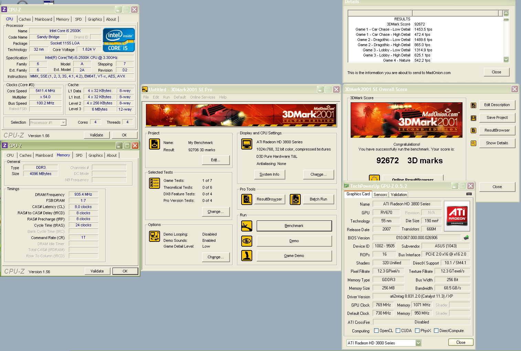Switch to the Sensors tab in GPU-Z
Image resolution: width=521 pixels, height=351 pixels.
[380, 195]
